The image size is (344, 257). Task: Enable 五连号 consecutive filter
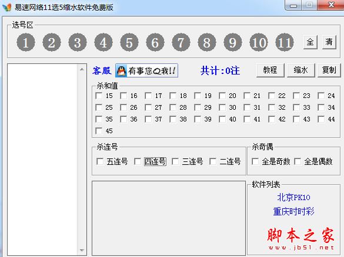(100, 161)
